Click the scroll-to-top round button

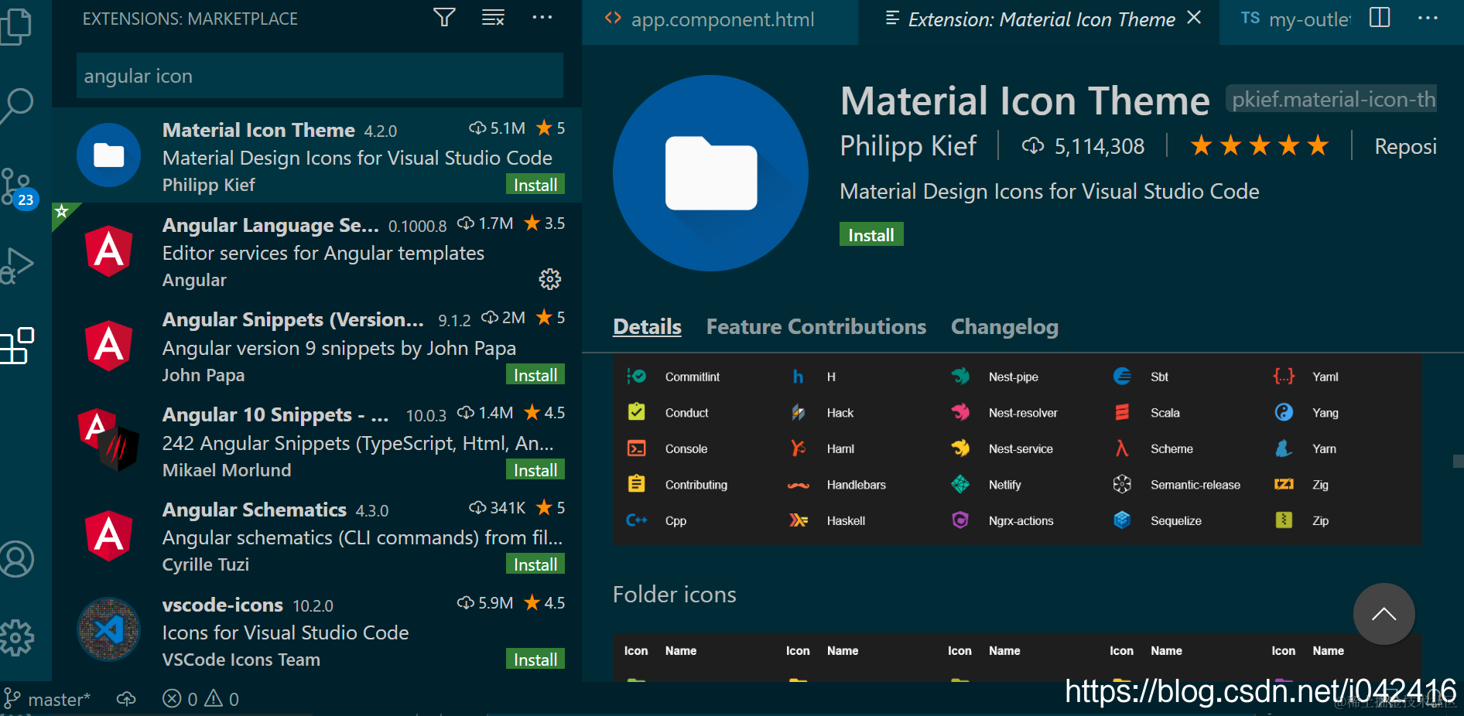pyautogui.click(x=1384, y=614)
